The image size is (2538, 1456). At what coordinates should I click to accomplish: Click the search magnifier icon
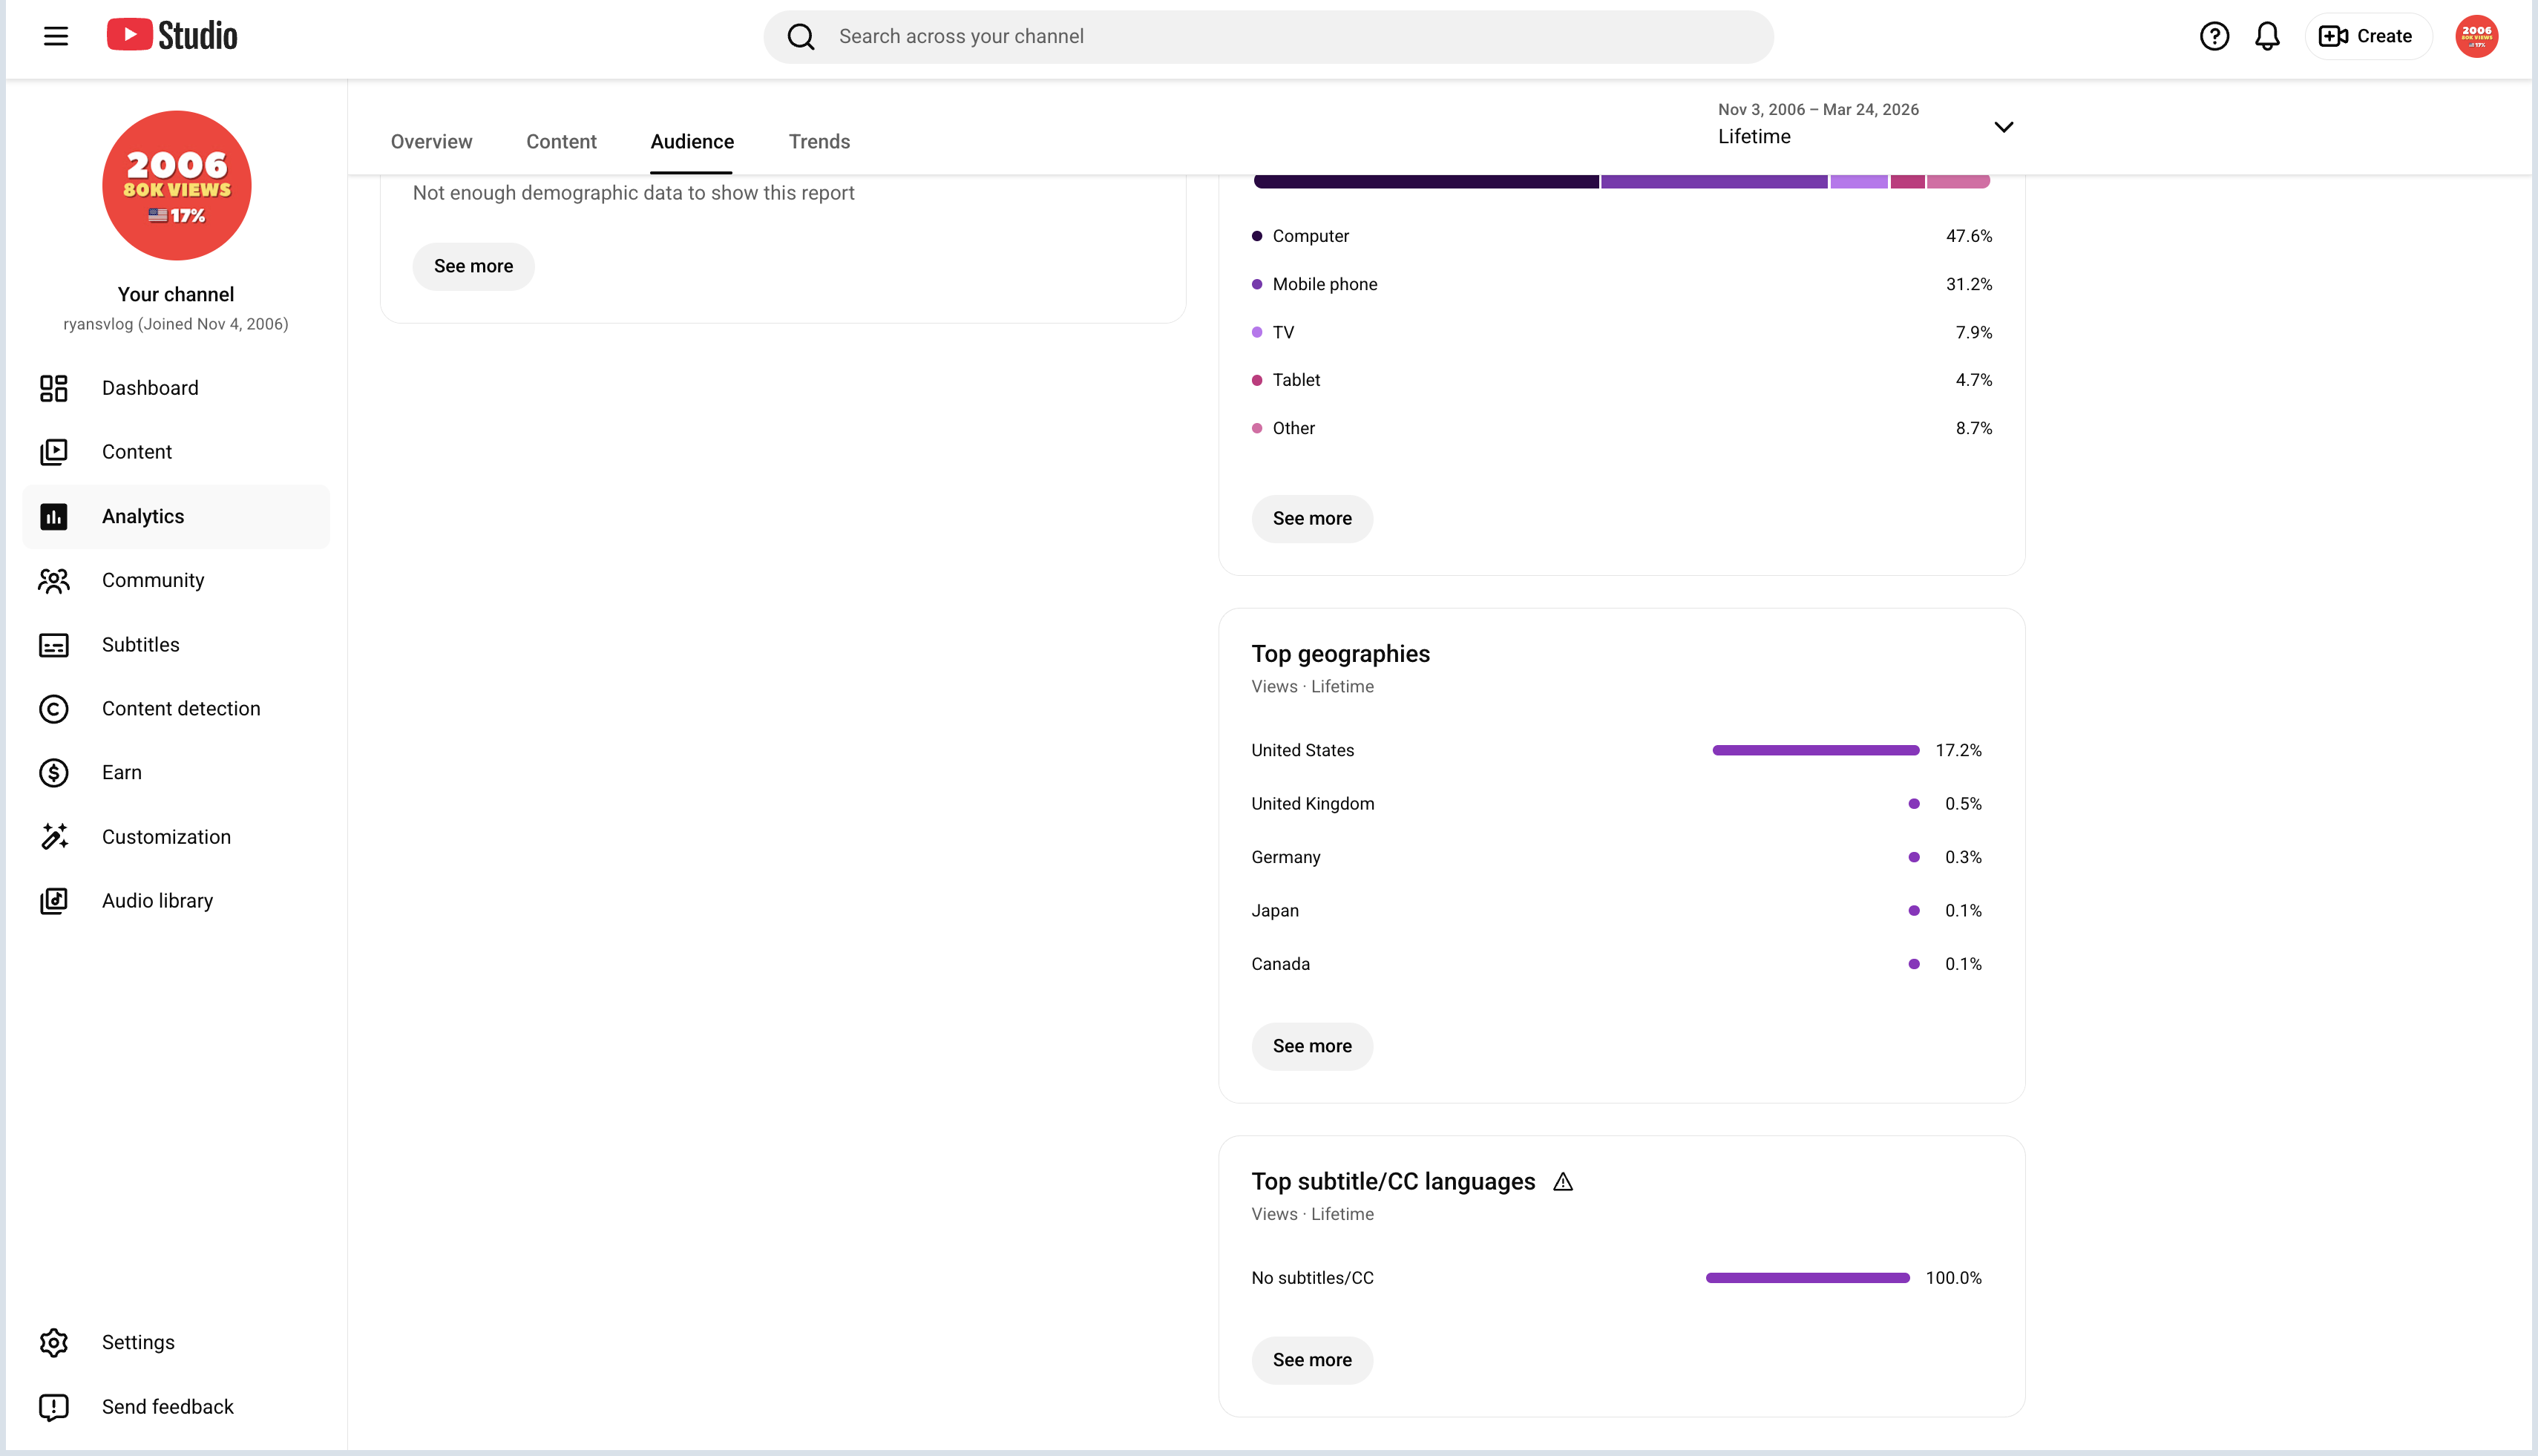(801, 37)
